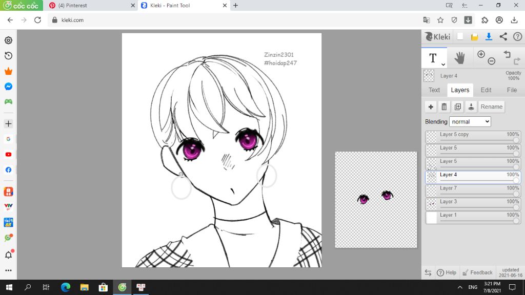Rename the selected layer

point(492,107)
